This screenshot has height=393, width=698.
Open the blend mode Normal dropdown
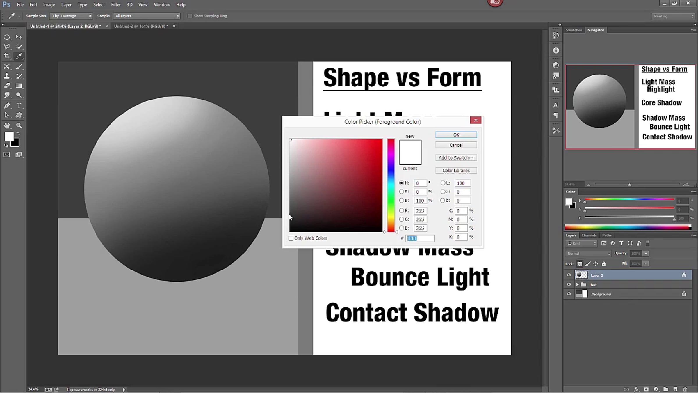587,254
